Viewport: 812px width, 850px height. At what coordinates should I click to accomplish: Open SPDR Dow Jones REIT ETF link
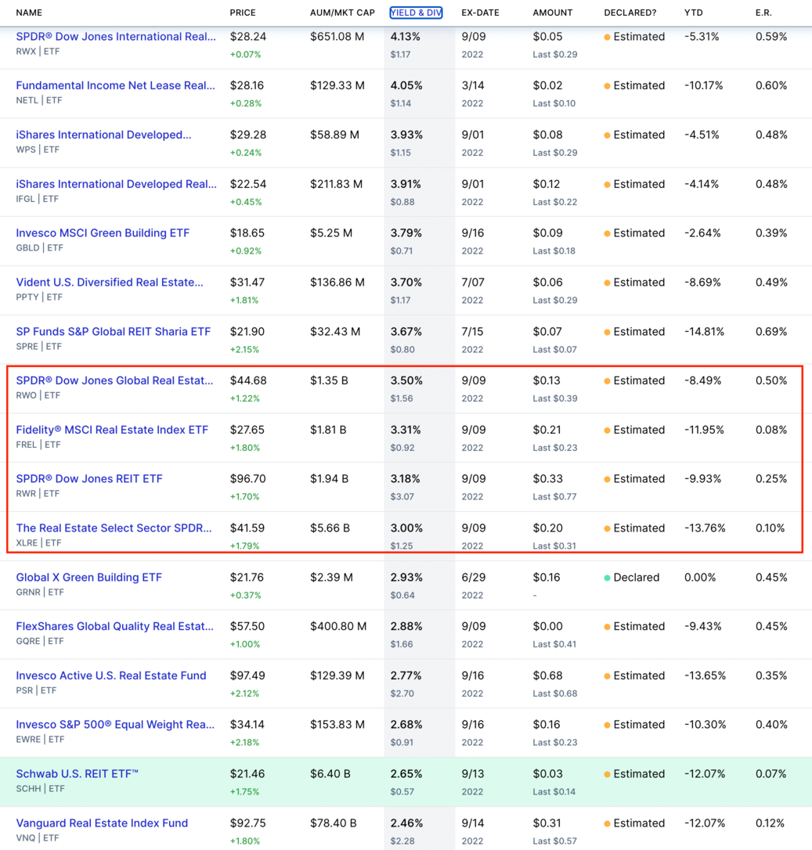pyautogui.click(x=89, y=478)
